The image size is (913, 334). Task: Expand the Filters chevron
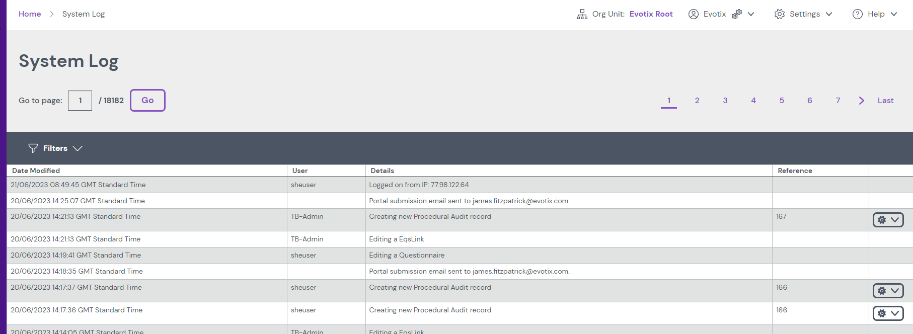point(78,148)
